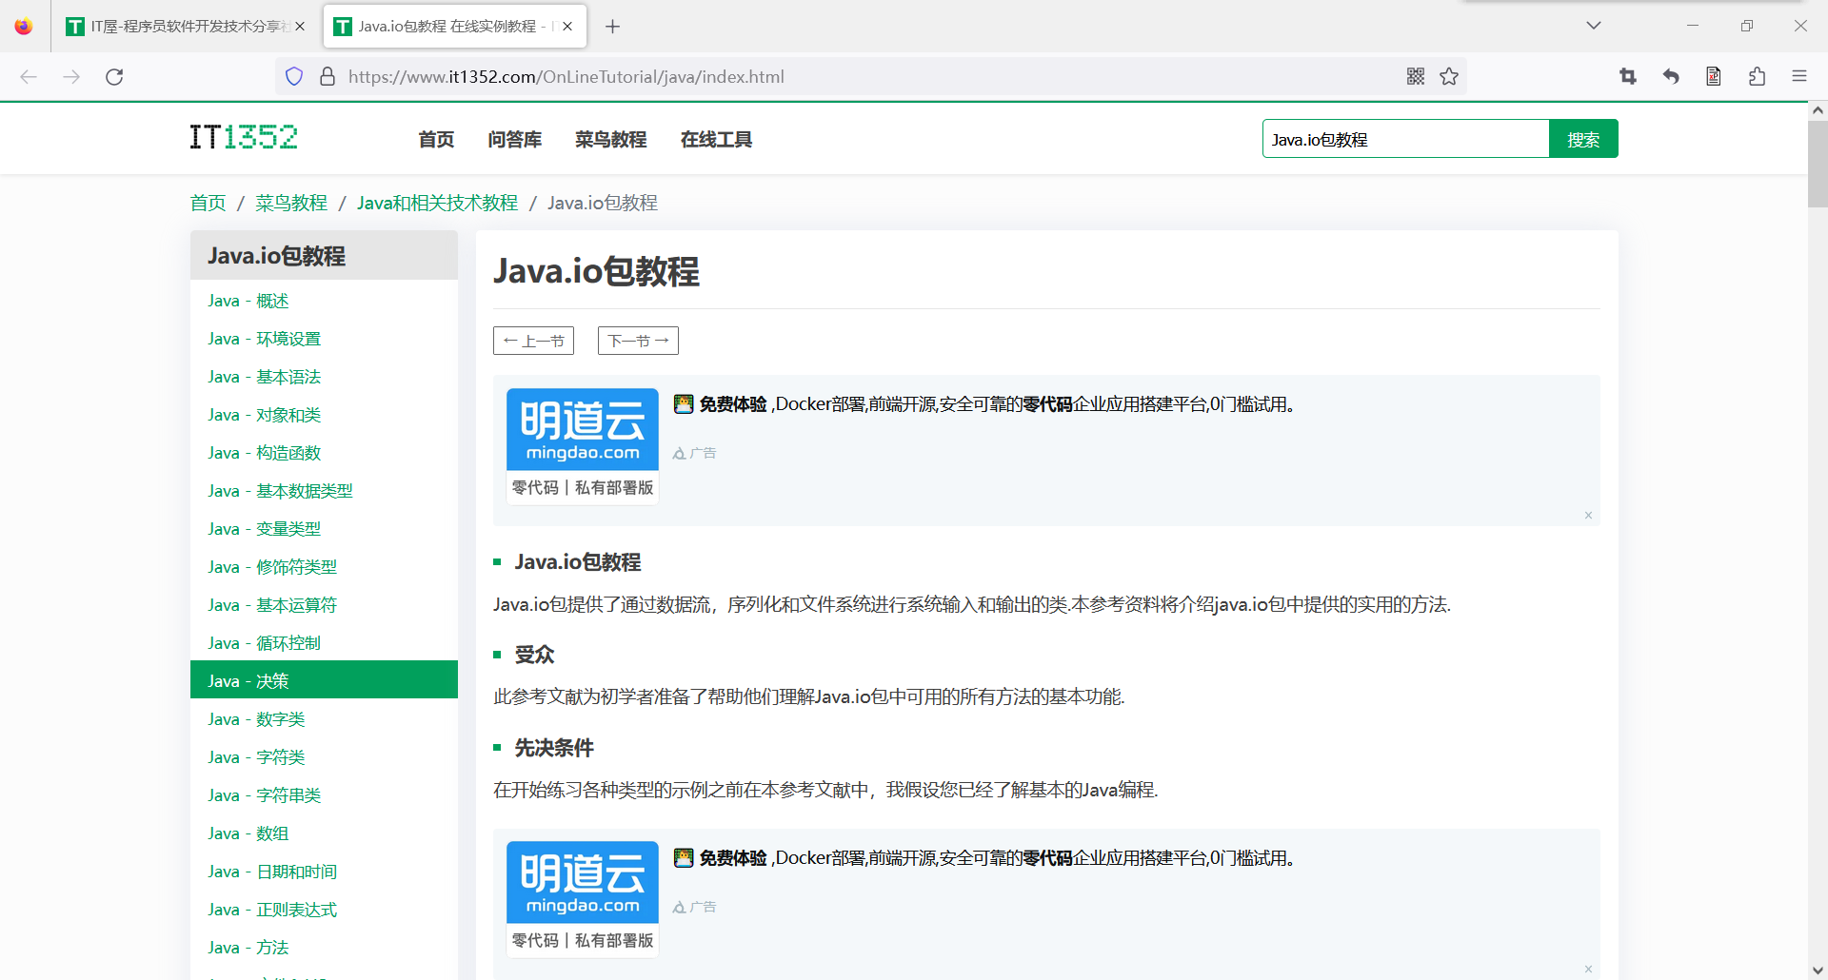Screen dimensions: 1828x980
Task: Click the search input field
Action: point(1406,139)
